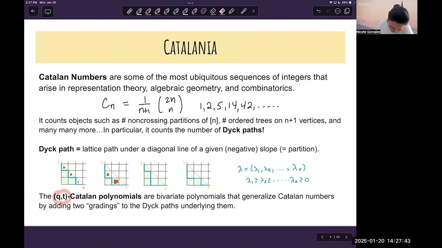Open the more options ellipsis menu
The height and width of the screenshot is (248, 442).
tap(338, 11)
